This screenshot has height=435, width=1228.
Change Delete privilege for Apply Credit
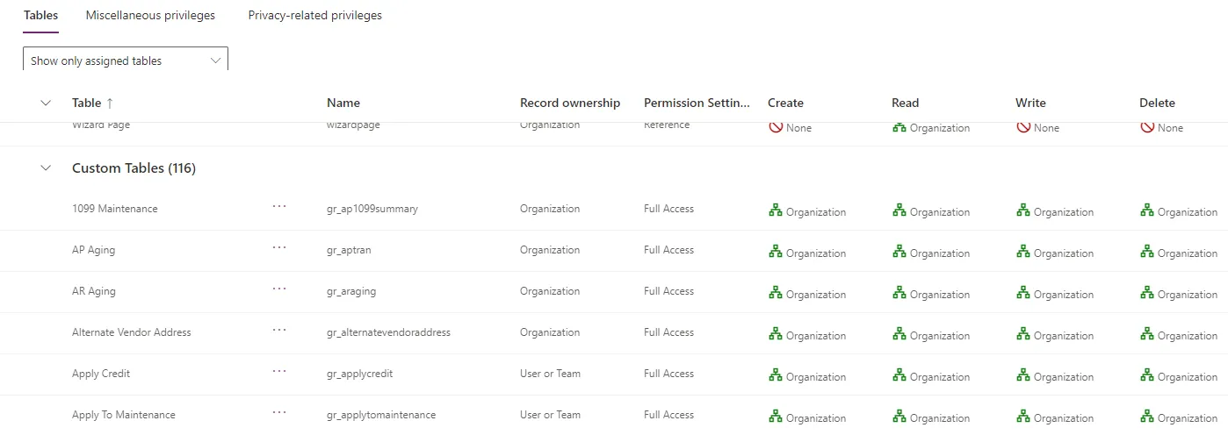pyautogui.click(x=1179, y=375)
